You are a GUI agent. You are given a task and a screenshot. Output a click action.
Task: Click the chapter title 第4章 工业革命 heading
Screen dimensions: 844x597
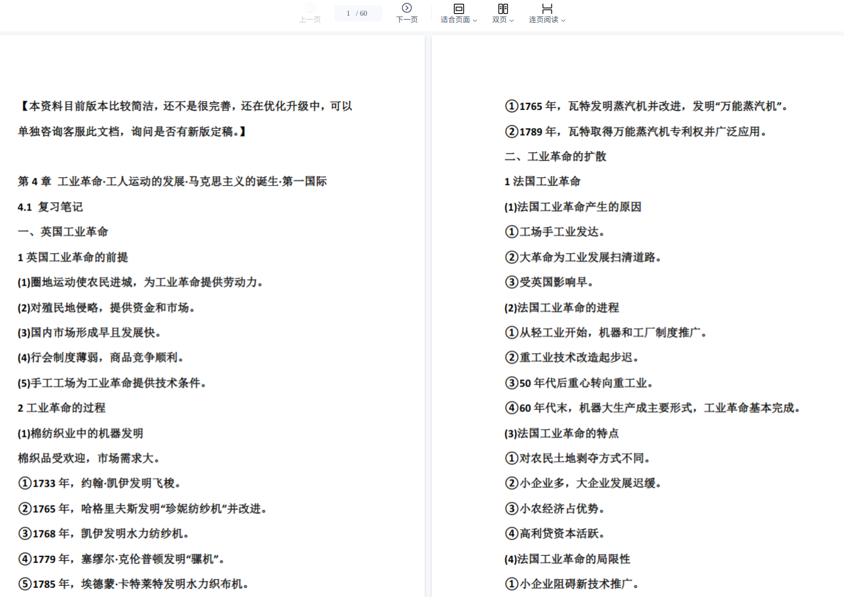tap(172, 182)
